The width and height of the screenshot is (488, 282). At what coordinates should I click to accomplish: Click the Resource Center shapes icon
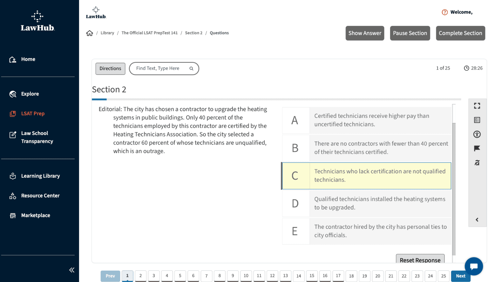[13, 196]
